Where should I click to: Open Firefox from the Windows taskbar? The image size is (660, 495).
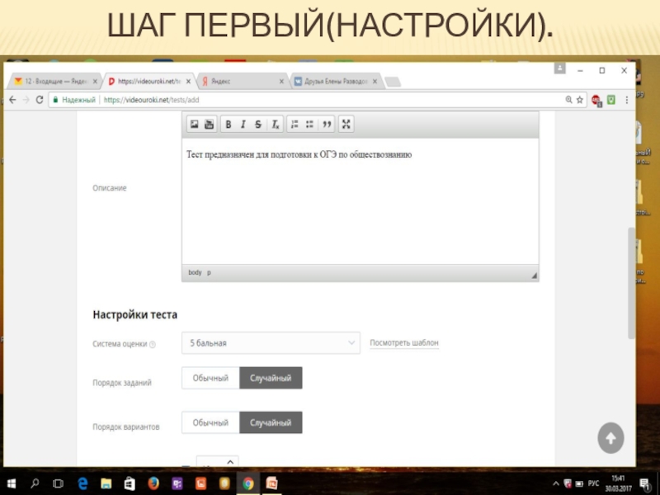click(x=153, y=483)
